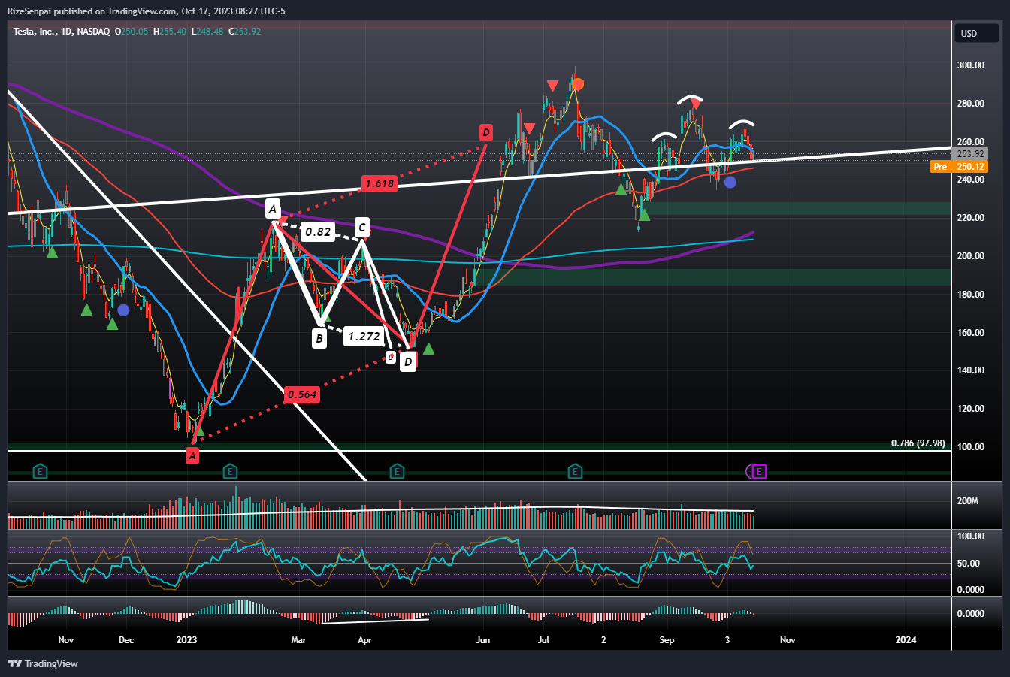
Task: Click the green up triangle beside the white D label
Action: click(x=428, y=349)
